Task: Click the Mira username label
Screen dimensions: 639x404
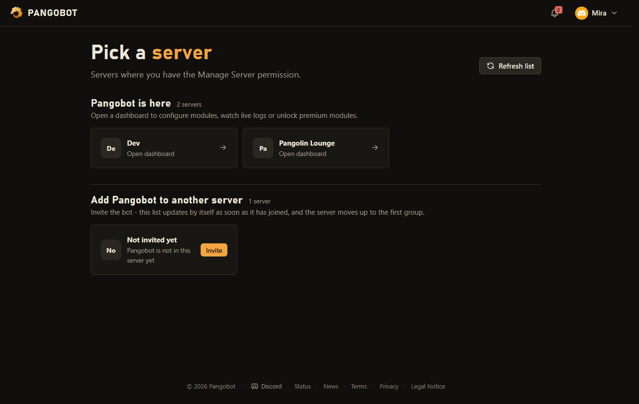Action: tap(599, 13)
